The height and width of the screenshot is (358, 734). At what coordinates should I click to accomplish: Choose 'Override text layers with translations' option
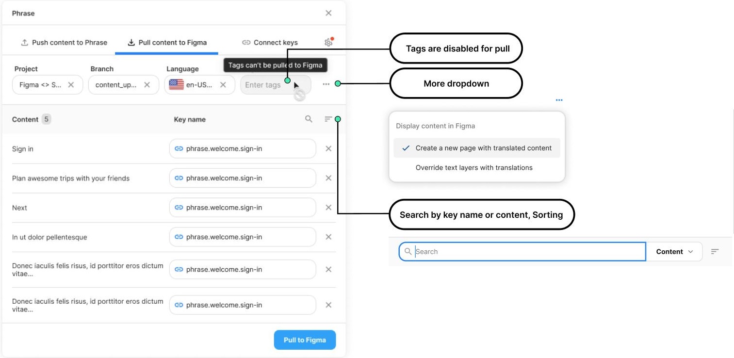pos(474,167)
